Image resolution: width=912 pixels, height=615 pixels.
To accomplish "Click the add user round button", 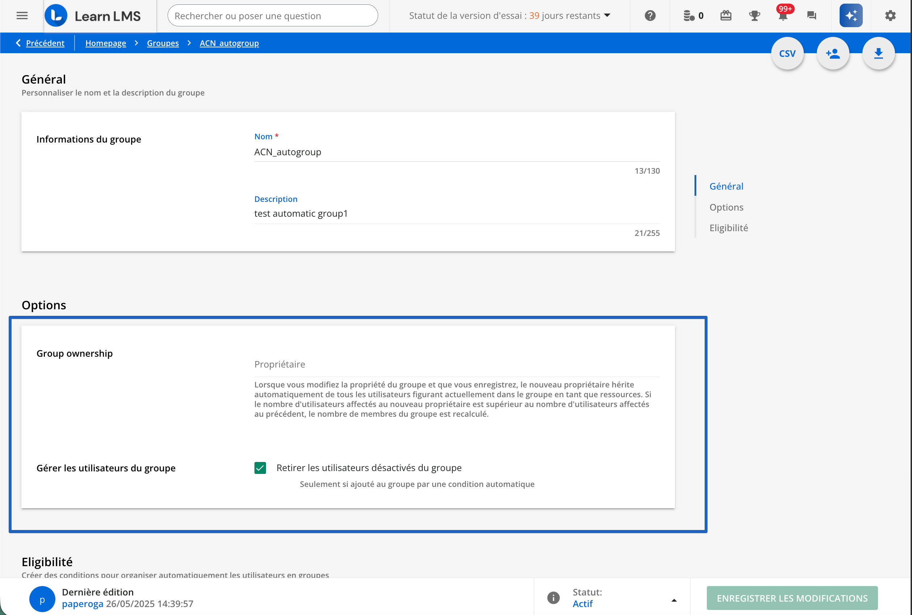I will [x=833, y=53].
